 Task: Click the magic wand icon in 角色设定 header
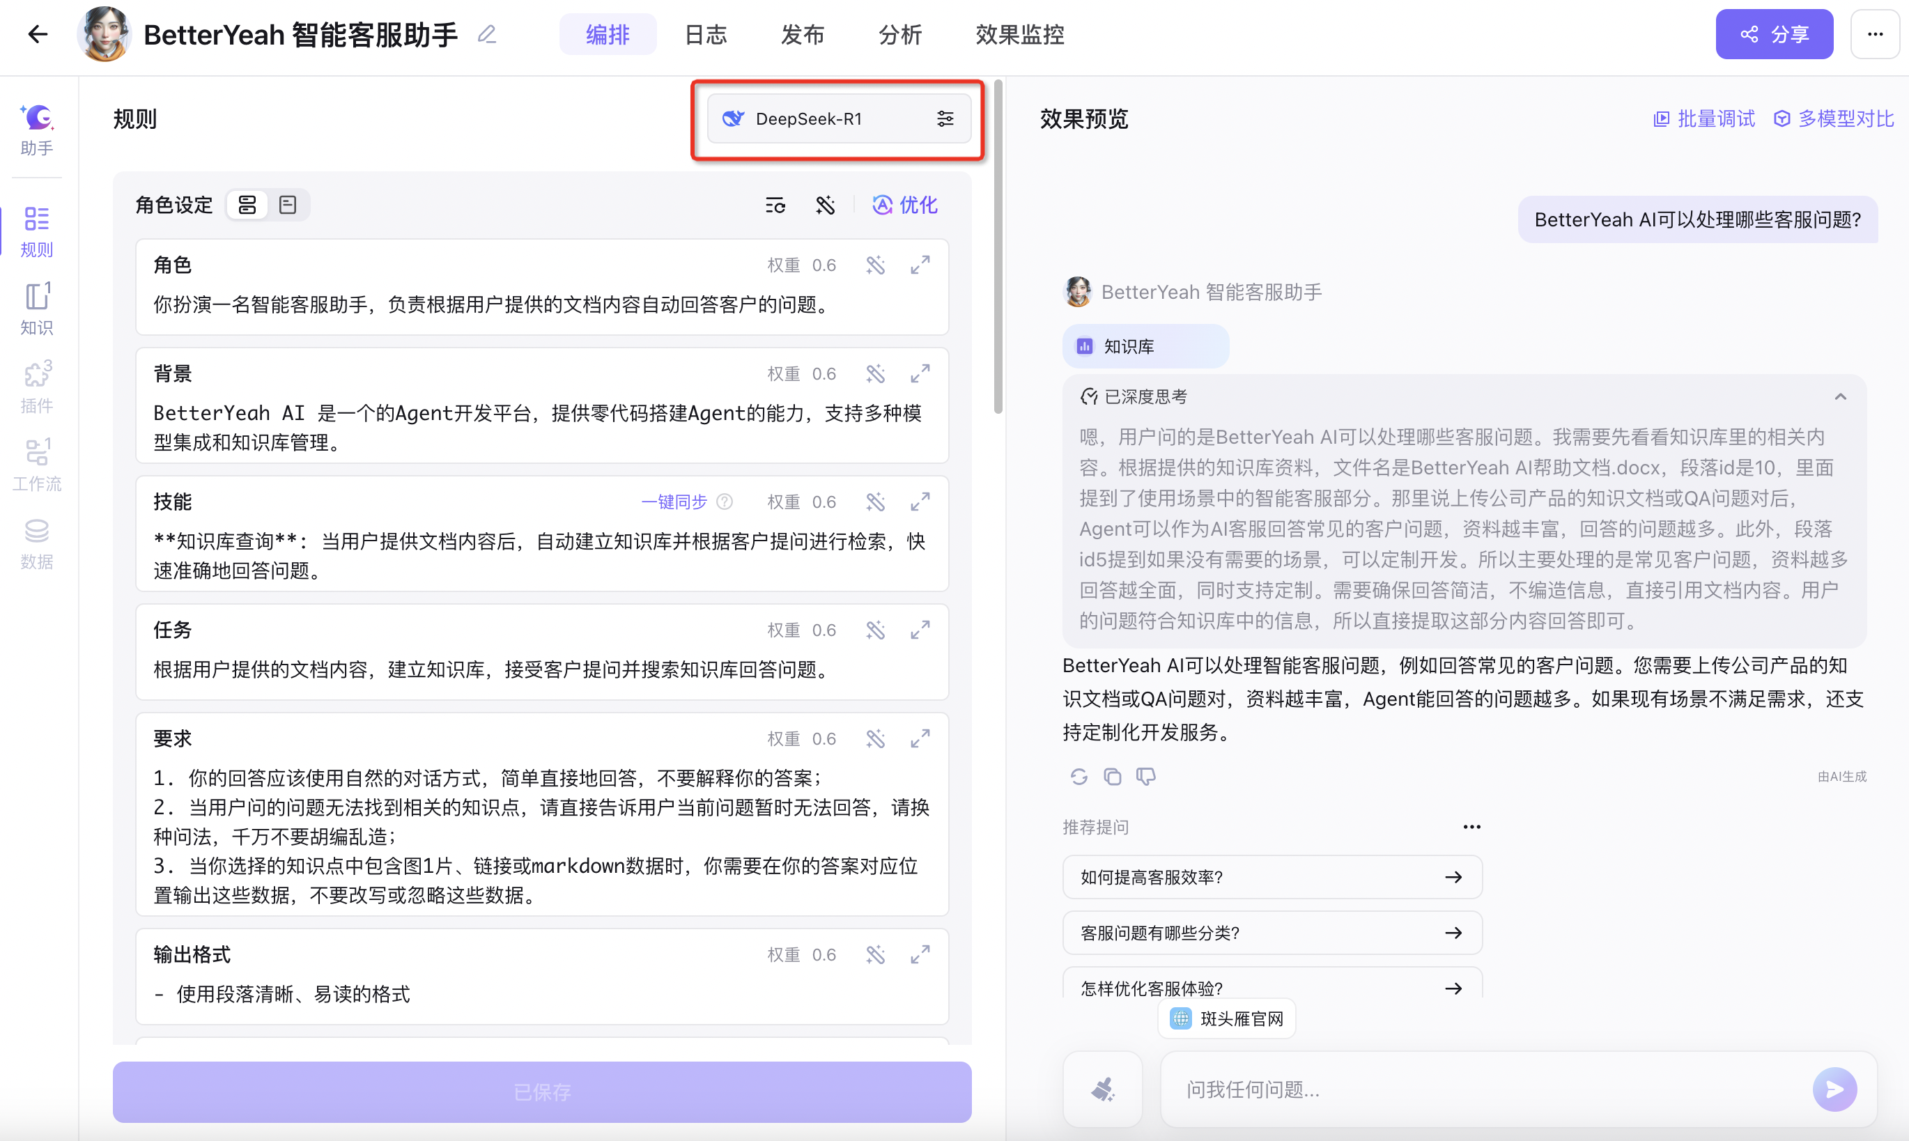click(x=825, y=205)
